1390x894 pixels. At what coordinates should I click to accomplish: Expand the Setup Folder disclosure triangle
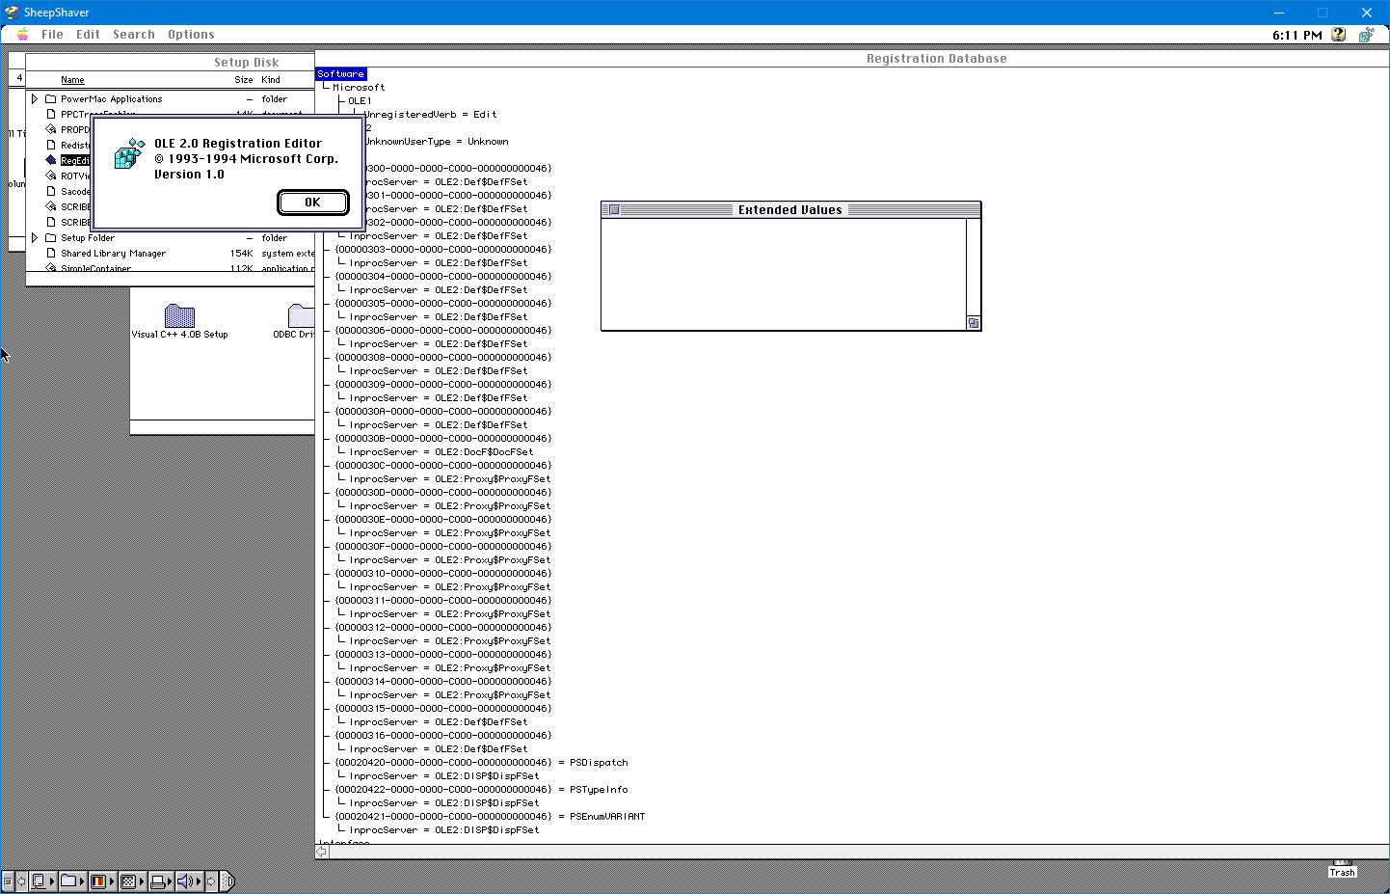coord(35,238)
